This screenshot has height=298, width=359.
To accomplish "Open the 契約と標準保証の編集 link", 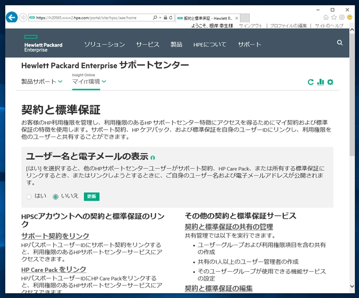I will pos(219,288).
